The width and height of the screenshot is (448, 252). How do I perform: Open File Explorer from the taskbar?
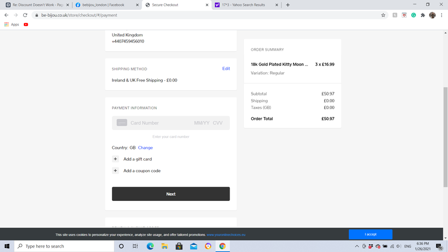click(165, 246)
